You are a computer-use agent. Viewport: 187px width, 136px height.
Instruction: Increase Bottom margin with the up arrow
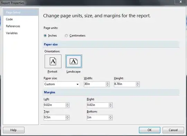coord(111,116)
